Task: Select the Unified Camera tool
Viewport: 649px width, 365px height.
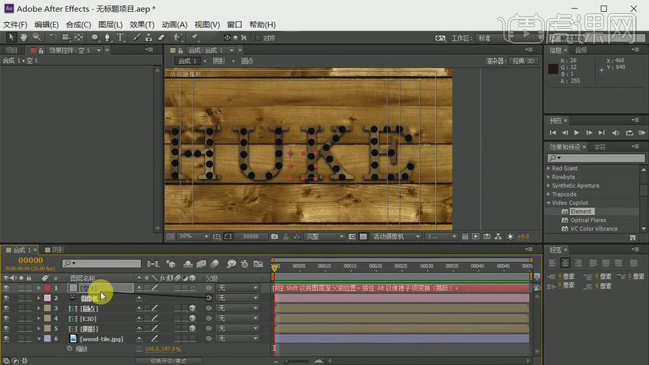Action: pyautogui.click(x=66, y=37)
